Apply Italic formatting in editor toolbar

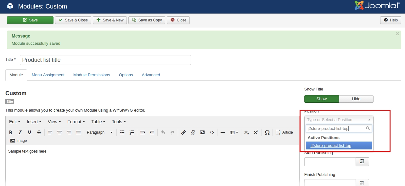pos(20,132)
